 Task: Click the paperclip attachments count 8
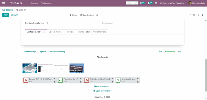160,52
